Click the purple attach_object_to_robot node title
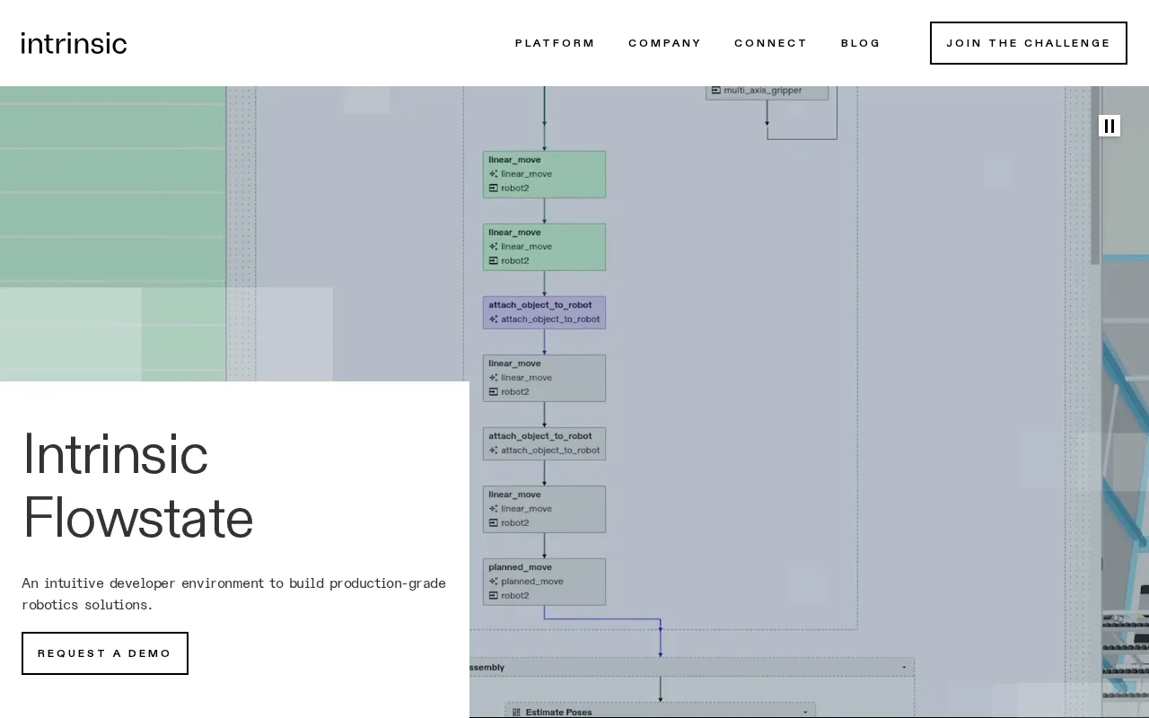The height and width of the screenshot is (718, 1149). point(540,305)
